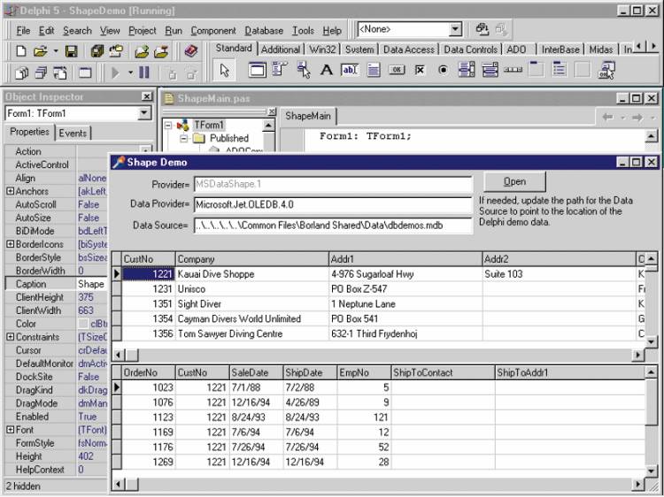Close the code explorer pane
The image size is (664, 497).
click(272, 111)
